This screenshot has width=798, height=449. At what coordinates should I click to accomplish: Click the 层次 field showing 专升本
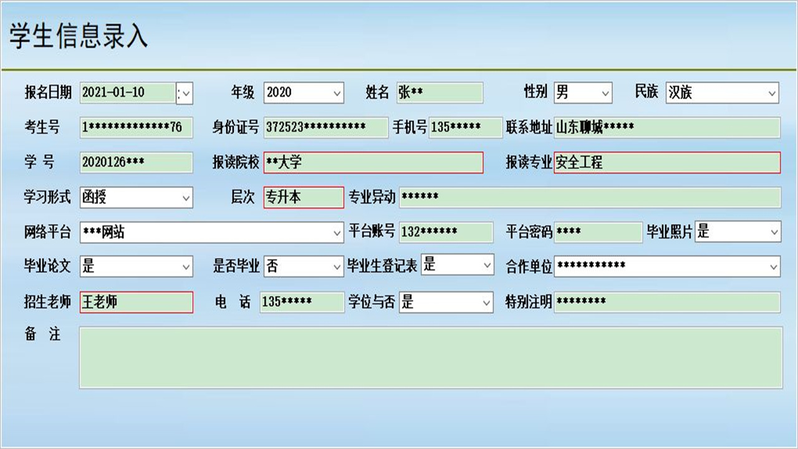coord(303,196)
